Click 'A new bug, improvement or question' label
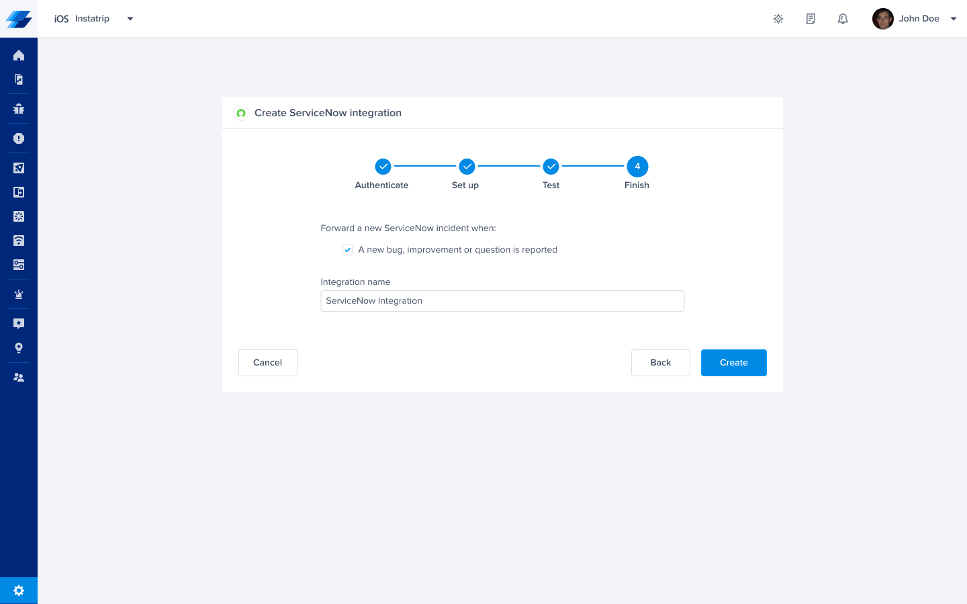This screenshot has width=967, height=604. pyautogui.click(x=458, y=250)
